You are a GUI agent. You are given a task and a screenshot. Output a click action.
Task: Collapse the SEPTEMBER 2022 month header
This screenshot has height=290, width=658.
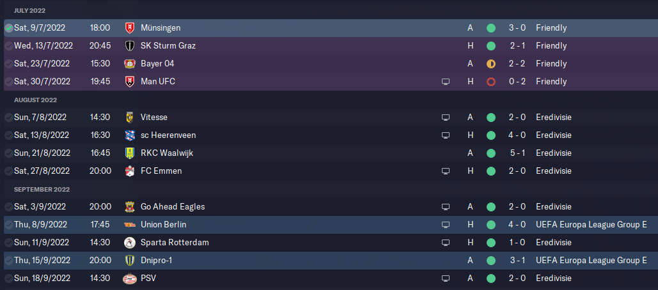coord(42,190)
